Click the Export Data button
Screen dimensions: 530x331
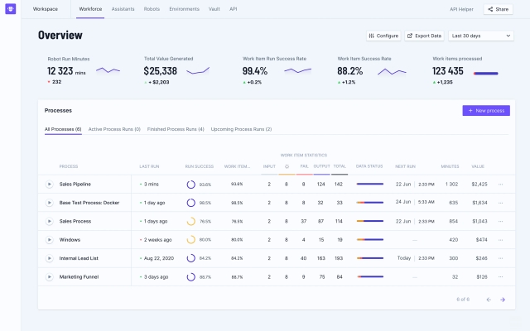424,36
